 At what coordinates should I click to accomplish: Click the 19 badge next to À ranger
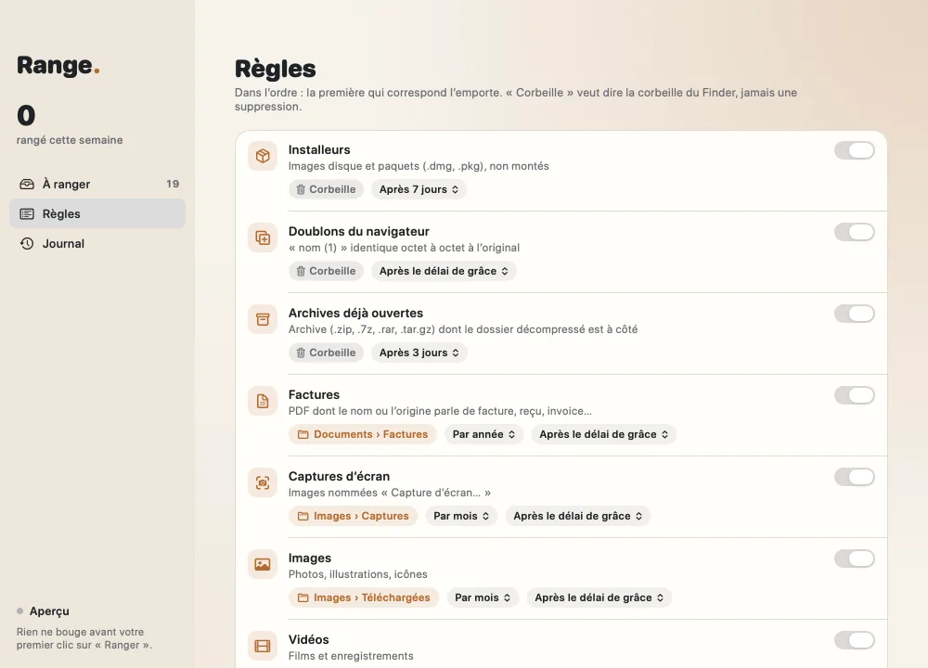(173, 184)
